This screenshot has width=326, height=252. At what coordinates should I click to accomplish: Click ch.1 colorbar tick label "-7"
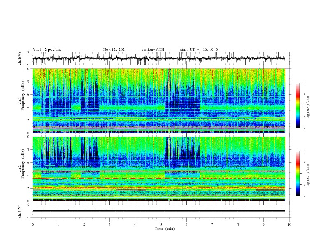coord(304,128)
